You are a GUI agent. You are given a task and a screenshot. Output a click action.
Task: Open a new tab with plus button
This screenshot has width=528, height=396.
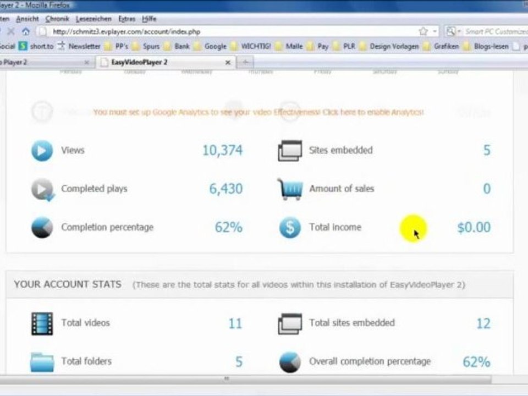pyautogui.click(x=245, y=62)
